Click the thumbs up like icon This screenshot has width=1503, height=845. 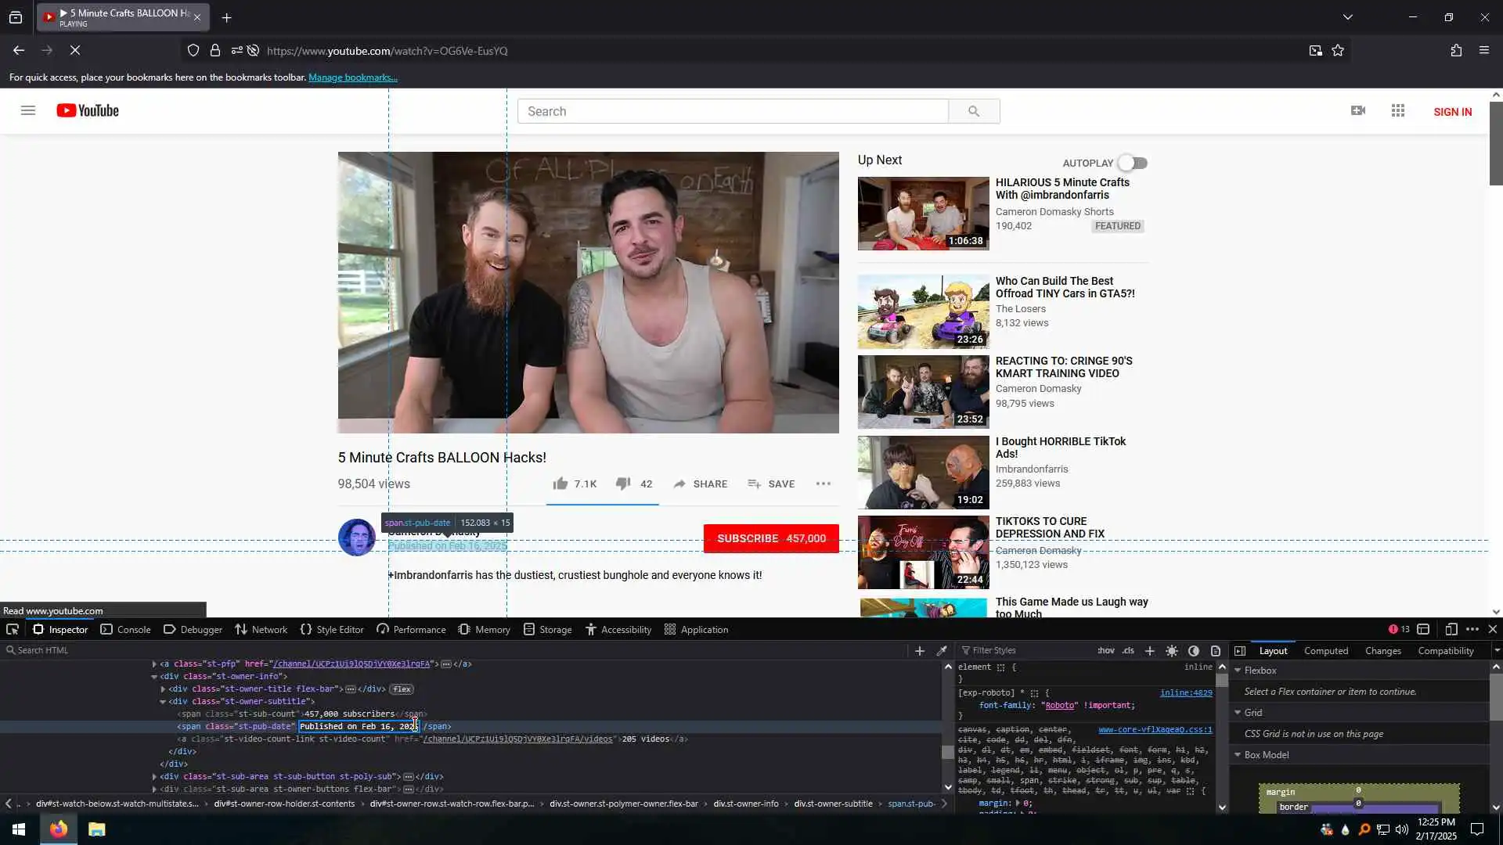(560, 484)
